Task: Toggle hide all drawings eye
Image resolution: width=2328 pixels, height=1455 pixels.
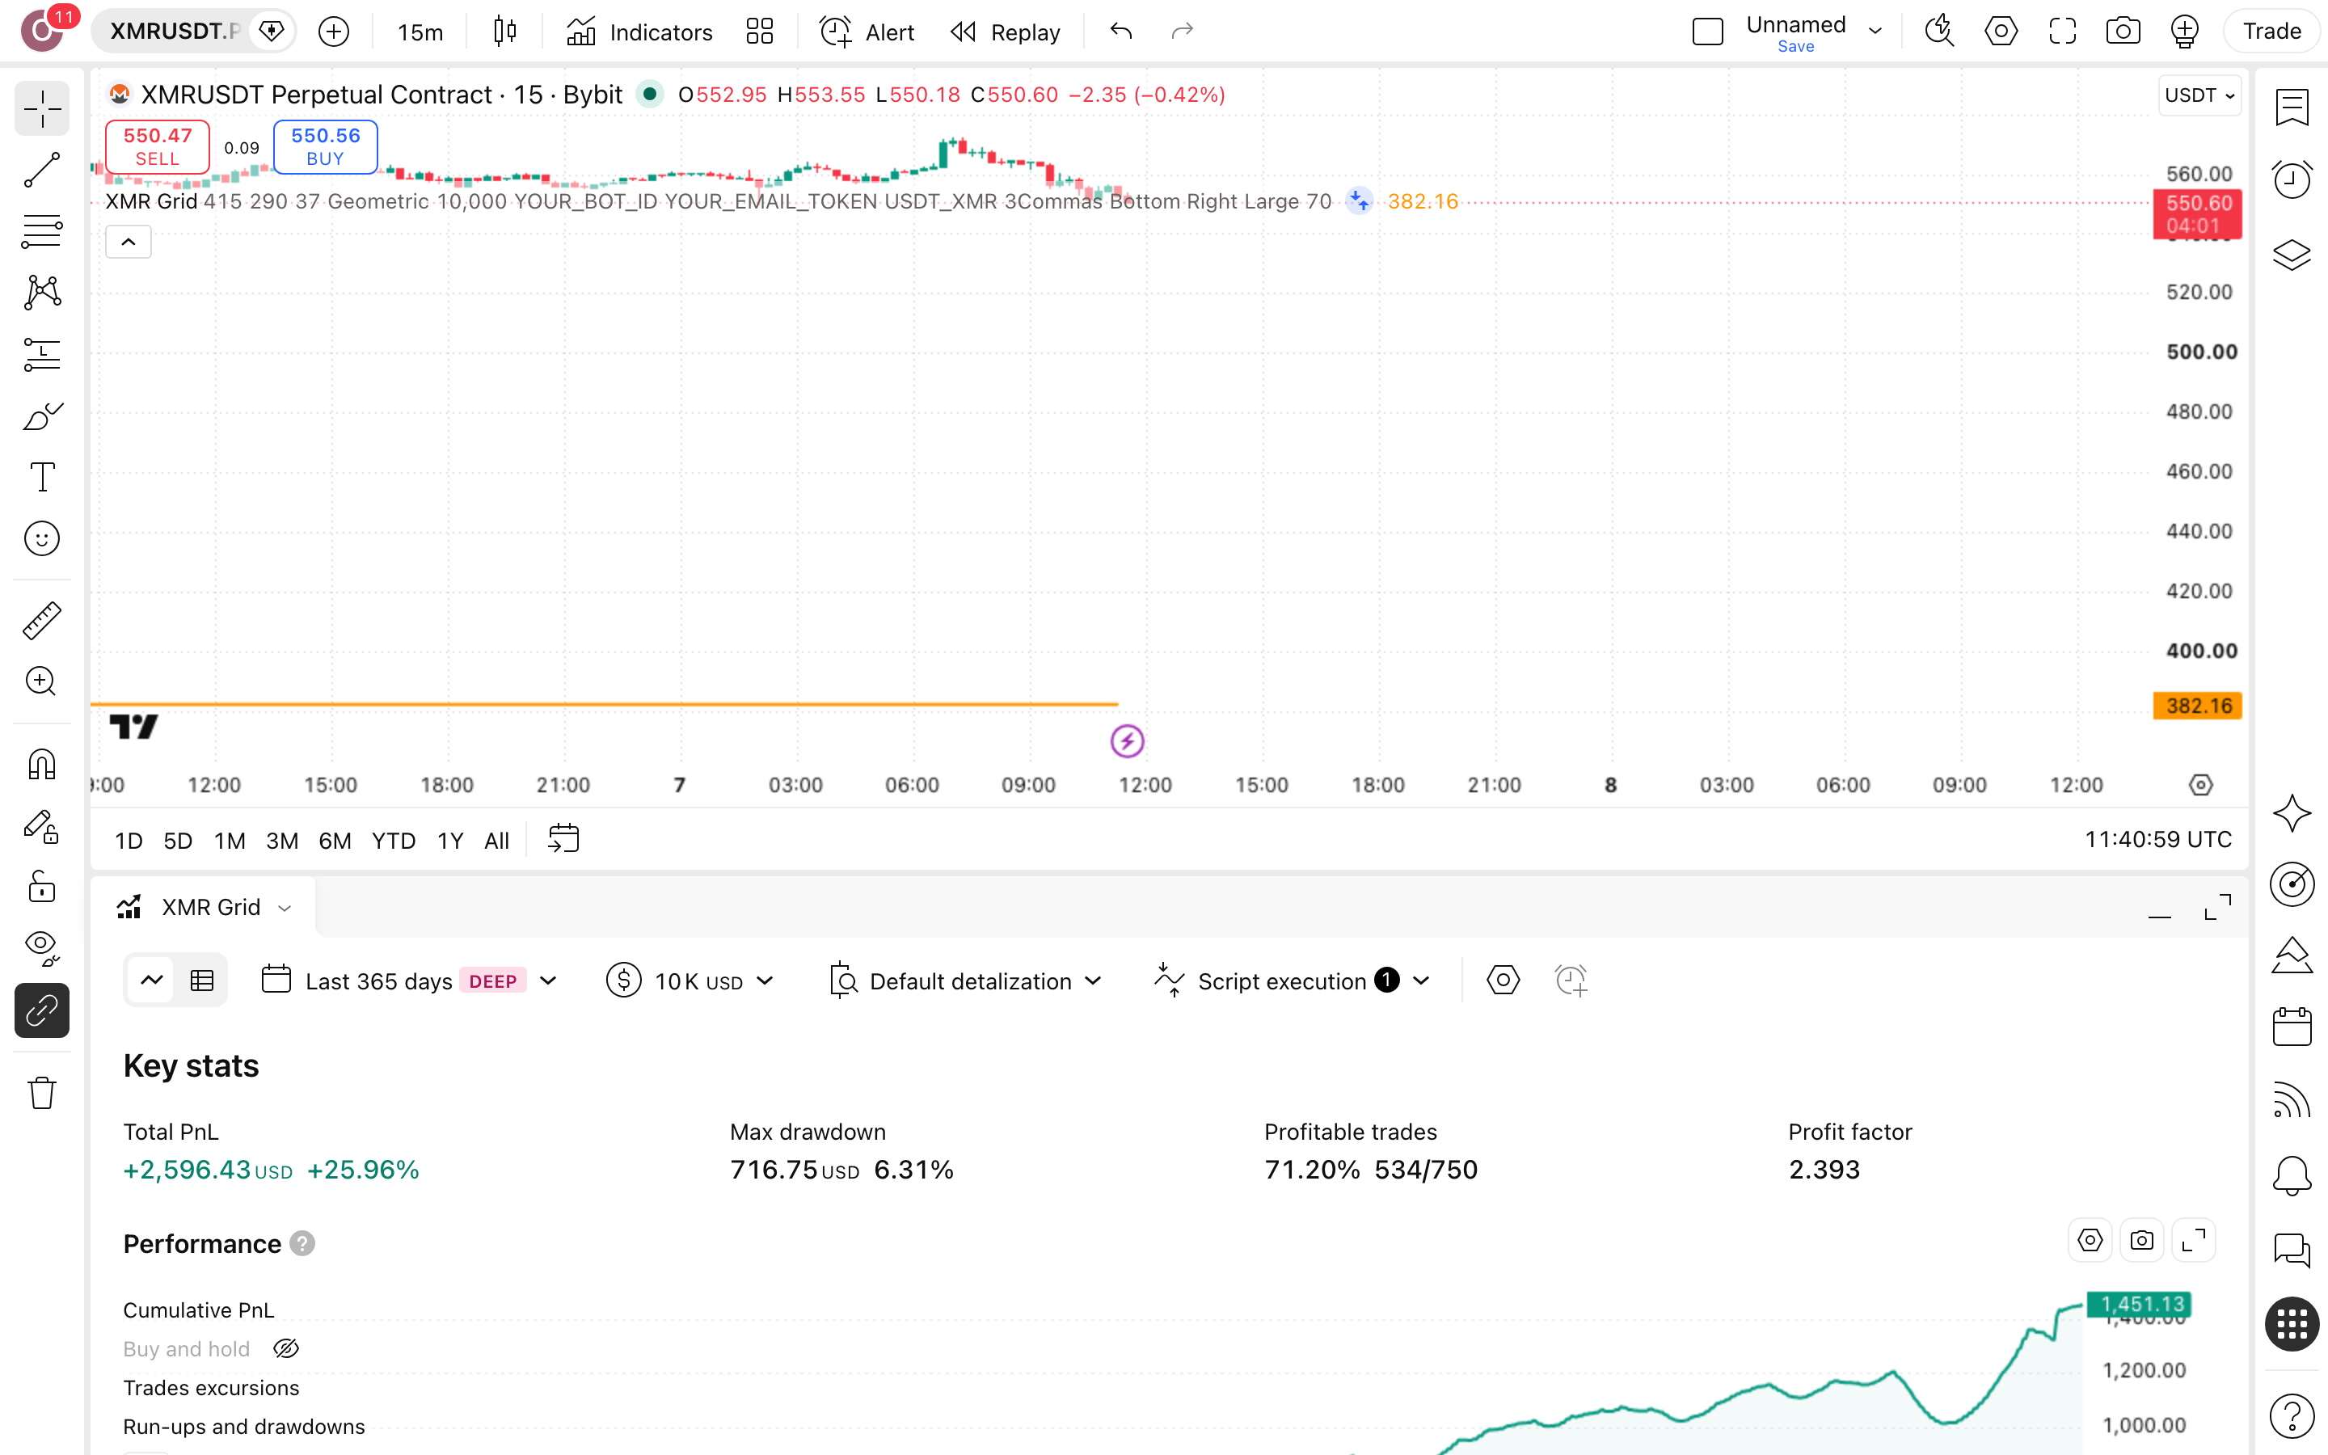Action: 41,948
